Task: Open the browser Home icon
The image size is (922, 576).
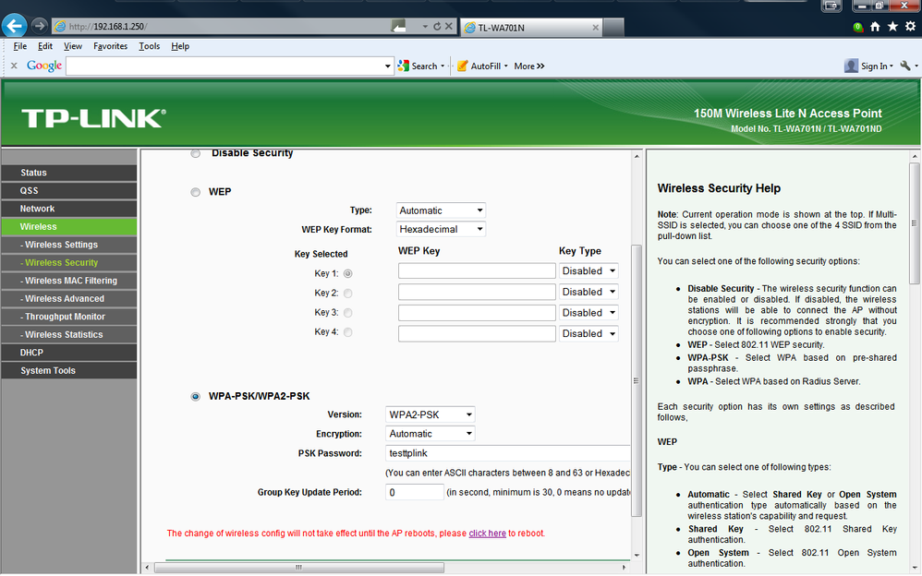Action: (875, 27)
